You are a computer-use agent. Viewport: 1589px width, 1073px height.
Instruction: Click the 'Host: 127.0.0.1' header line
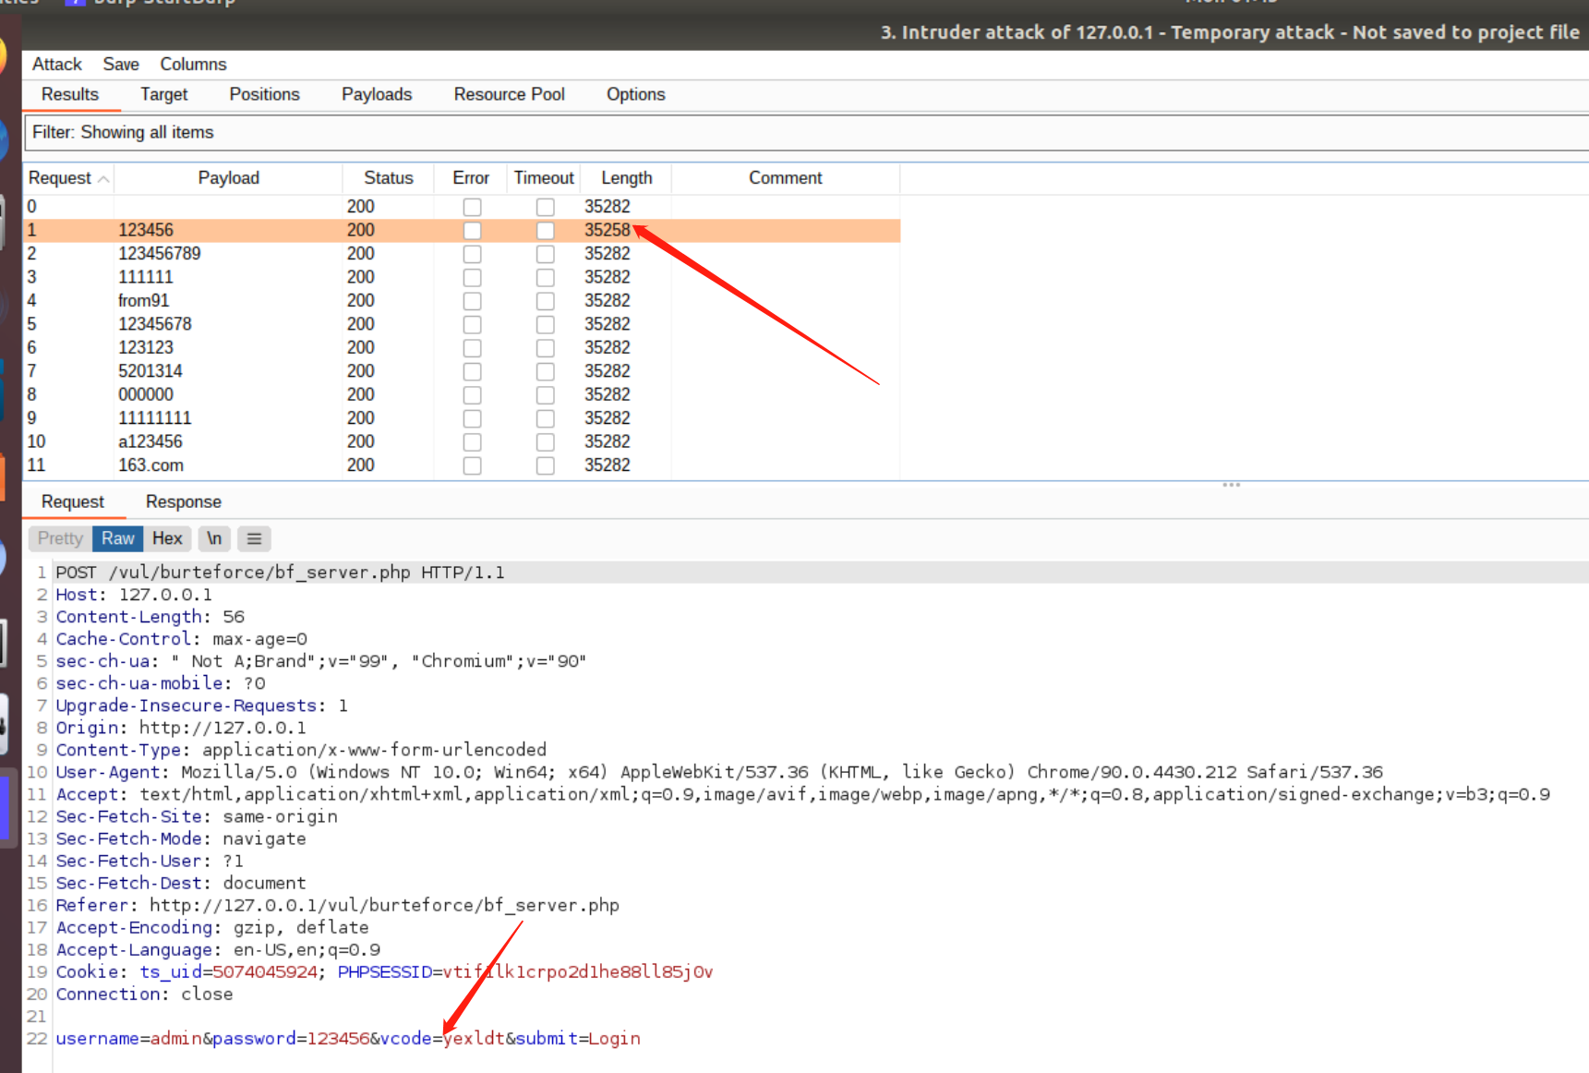134,595
